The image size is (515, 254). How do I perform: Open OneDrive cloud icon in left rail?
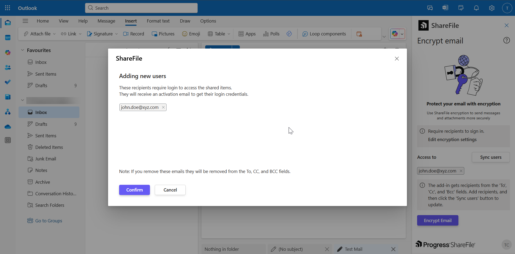click(8, 127)
